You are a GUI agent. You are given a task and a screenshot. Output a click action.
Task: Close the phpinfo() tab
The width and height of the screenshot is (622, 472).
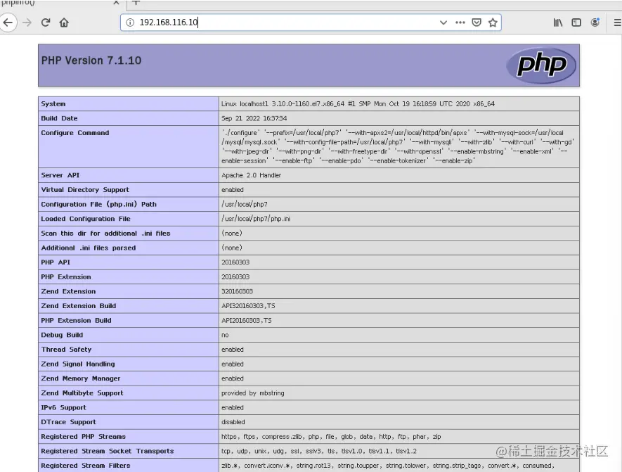(x=116, y=4)
